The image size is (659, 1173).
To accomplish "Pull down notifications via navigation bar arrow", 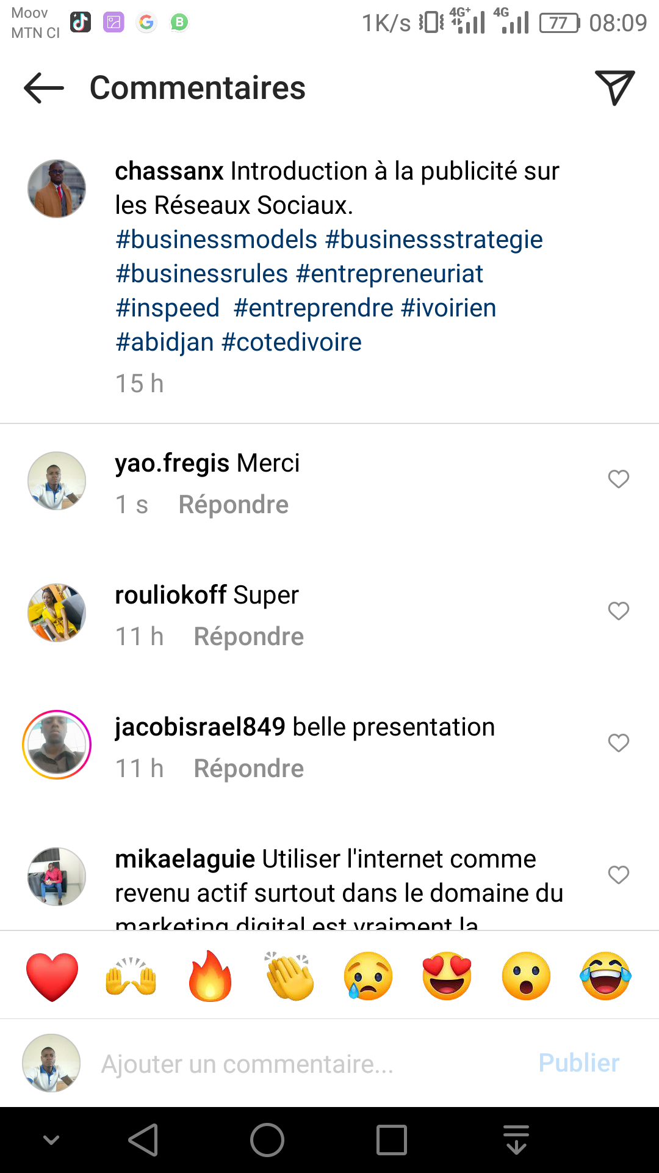I will point(516,1140).
